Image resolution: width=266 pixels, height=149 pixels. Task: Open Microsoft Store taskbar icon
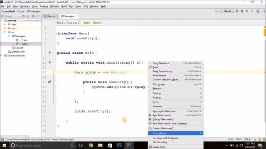pos(110,145)
